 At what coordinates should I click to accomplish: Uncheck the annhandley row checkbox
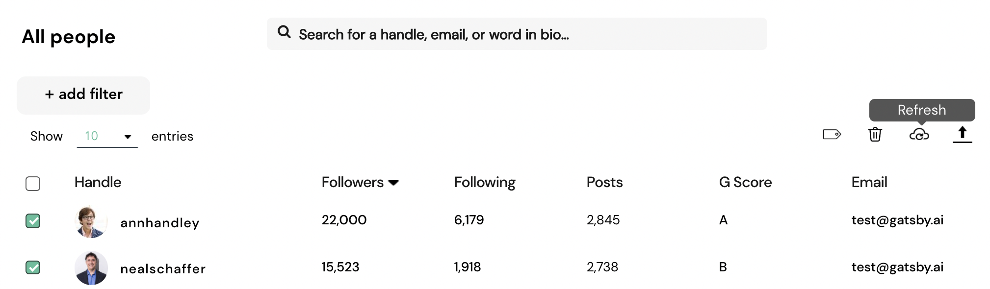pyautogui.click(x=33, y=221)
